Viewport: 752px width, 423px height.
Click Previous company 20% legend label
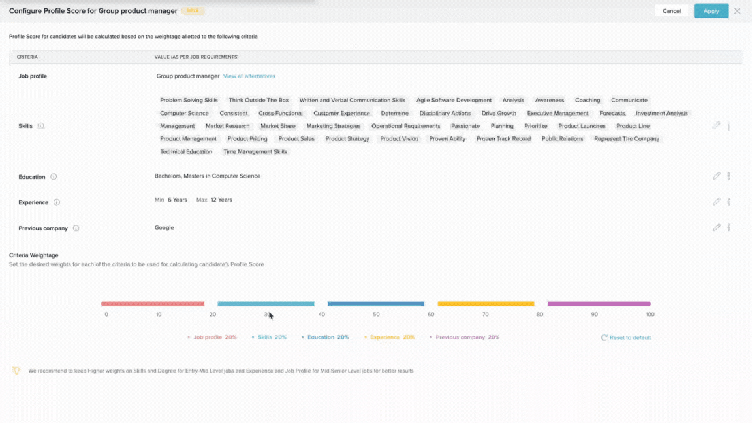point(467,337)
